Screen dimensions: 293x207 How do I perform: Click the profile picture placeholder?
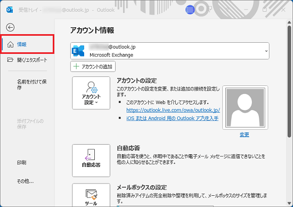coord(245,108)
